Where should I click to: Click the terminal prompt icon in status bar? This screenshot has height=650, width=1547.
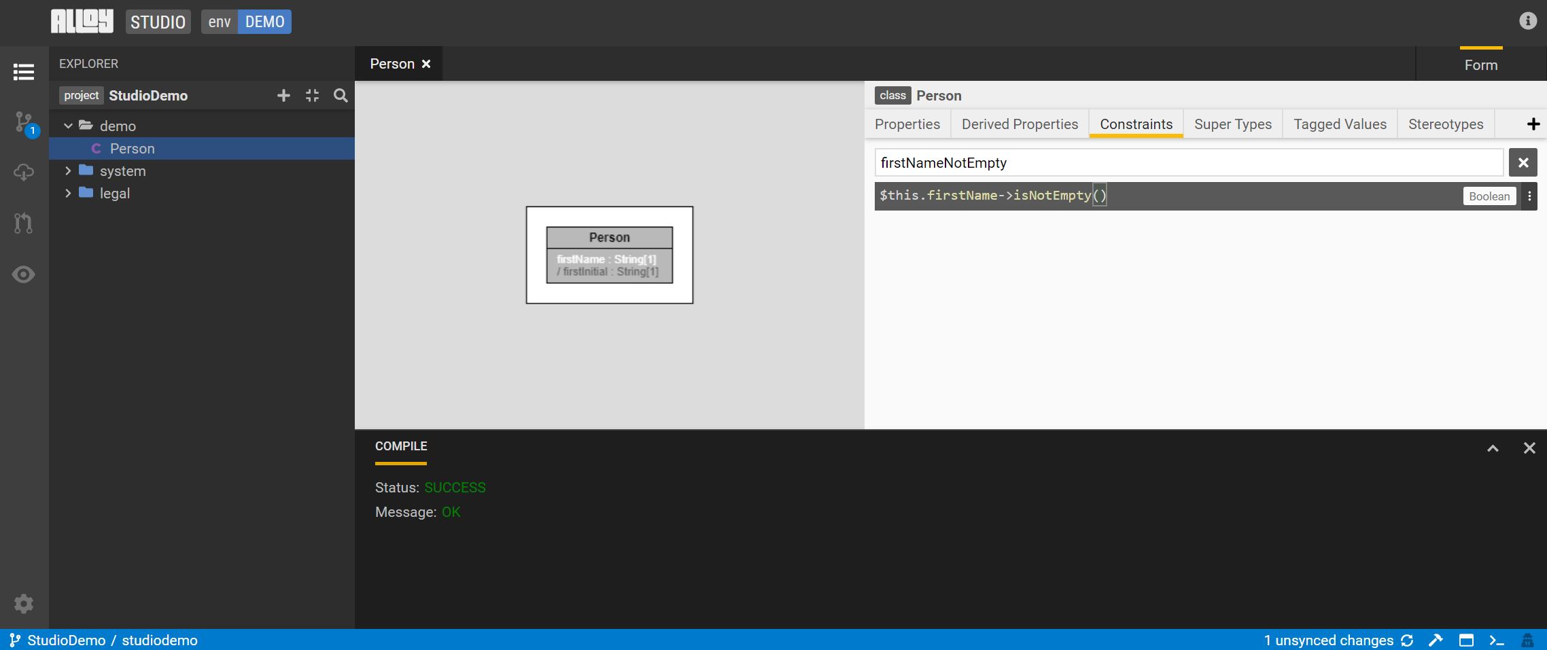[1496, 640]
